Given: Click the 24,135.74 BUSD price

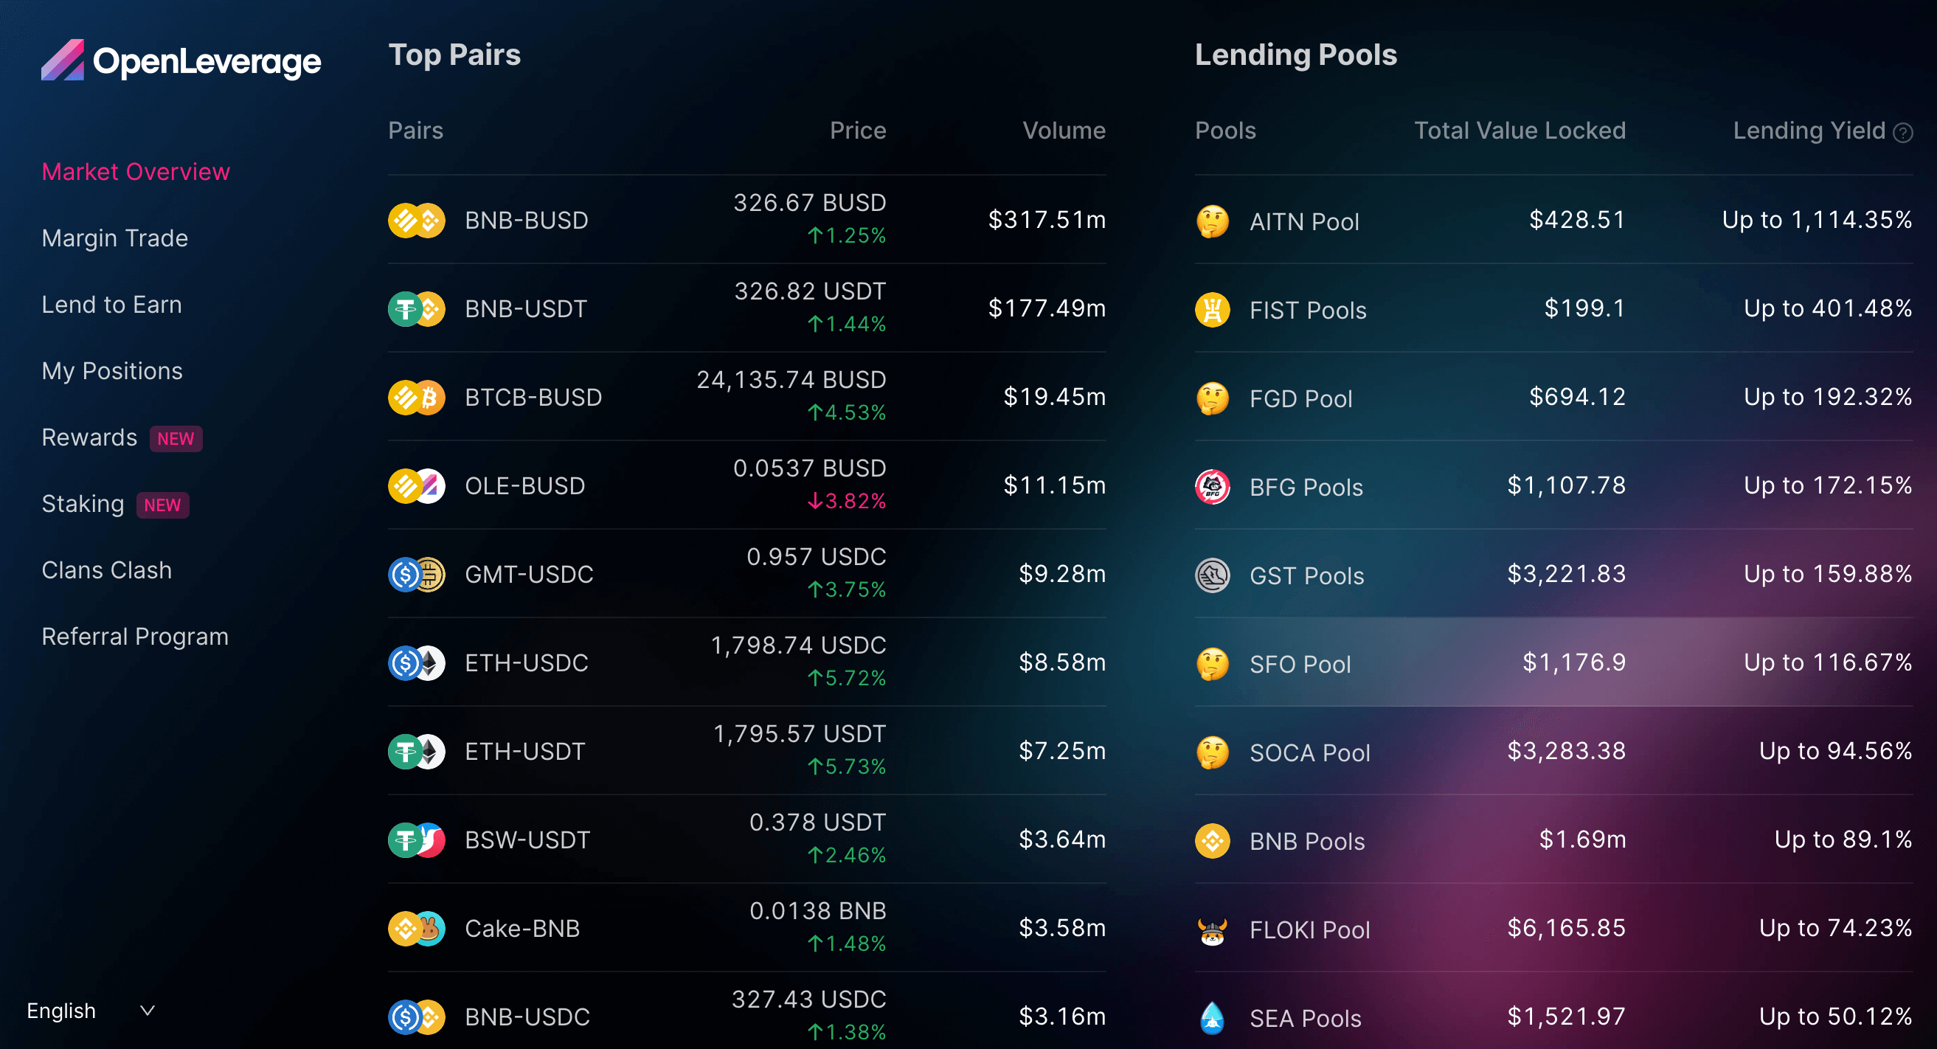Looking at the screenshot, I should click(x=791, y=381).
